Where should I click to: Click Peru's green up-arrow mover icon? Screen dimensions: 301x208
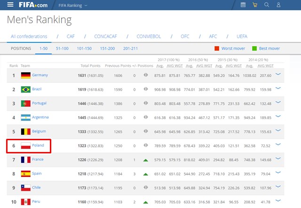(x=146, y=202)
